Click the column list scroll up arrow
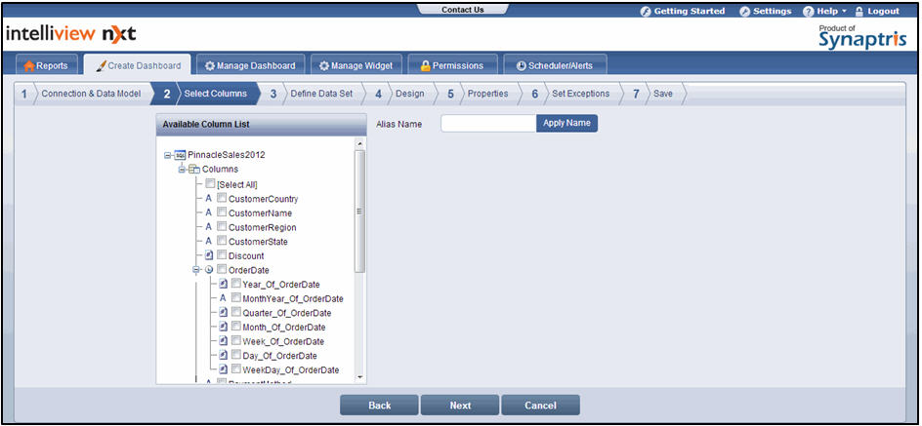The width and height of the screenshot is (922, 426). [x=359, y=143]
